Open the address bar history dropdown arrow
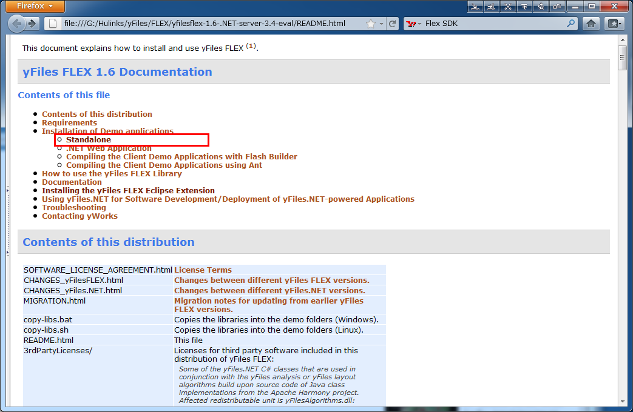Screen dimensions: 633x412 (381, 24)
